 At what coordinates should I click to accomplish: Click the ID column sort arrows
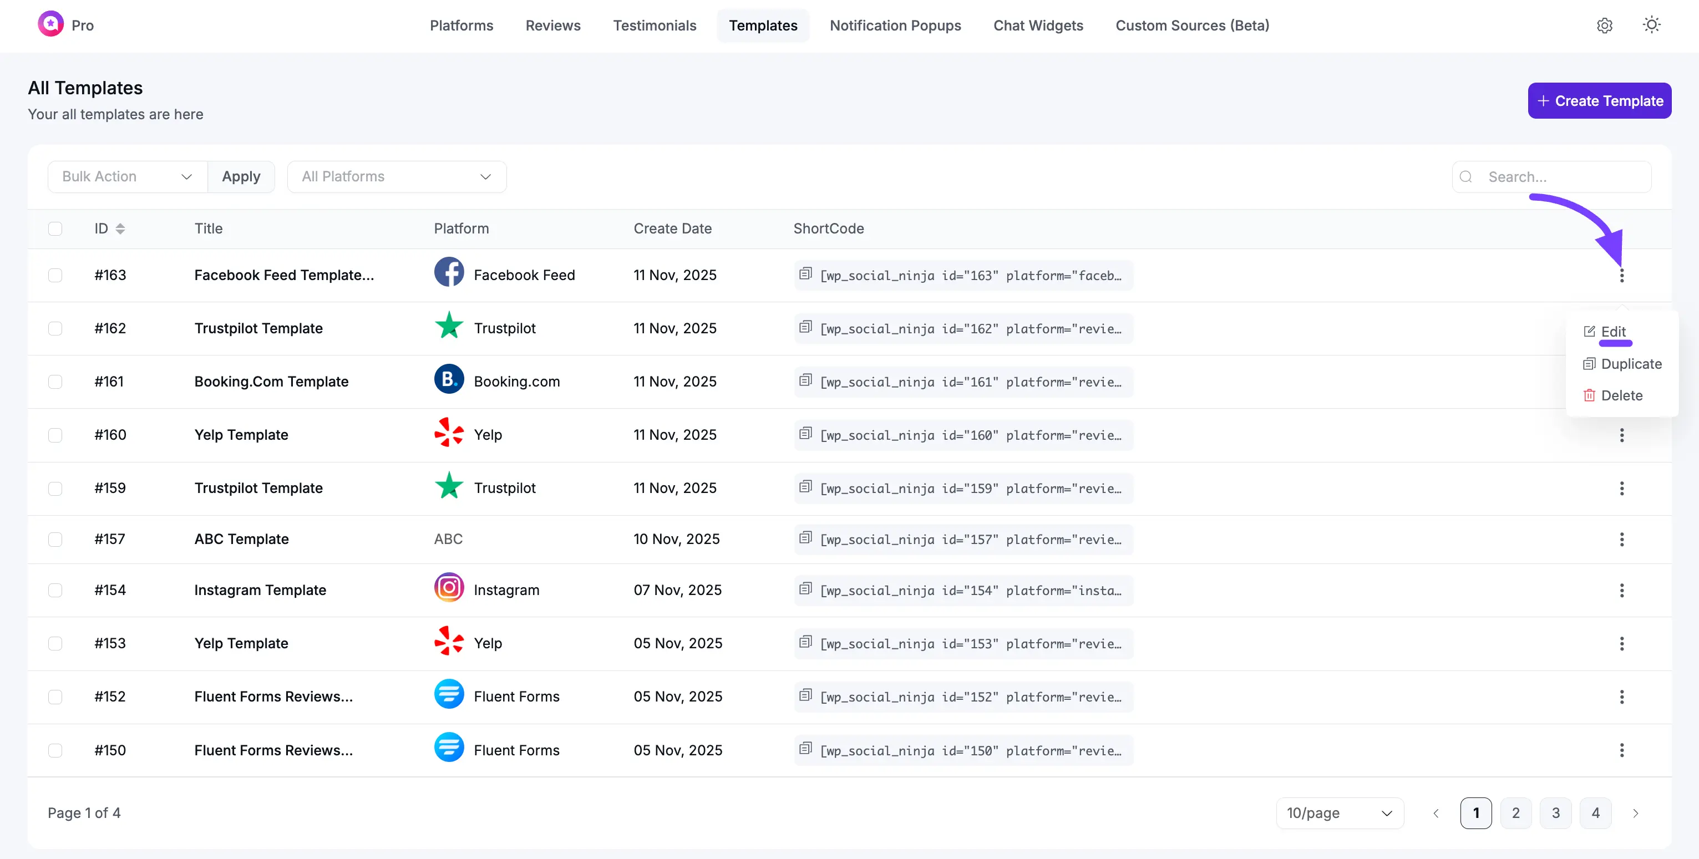[x=120, y=229]
